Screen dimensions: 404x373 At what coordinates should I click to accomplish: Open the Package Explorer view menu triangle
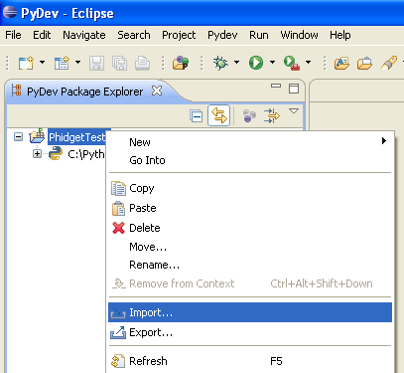pos(294,111)
